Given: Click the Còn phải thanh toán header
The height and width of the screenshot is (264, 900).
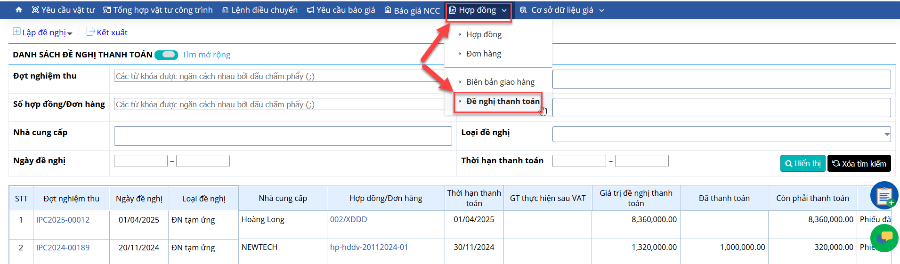Looking at the screenshot, I should [812, 198].
